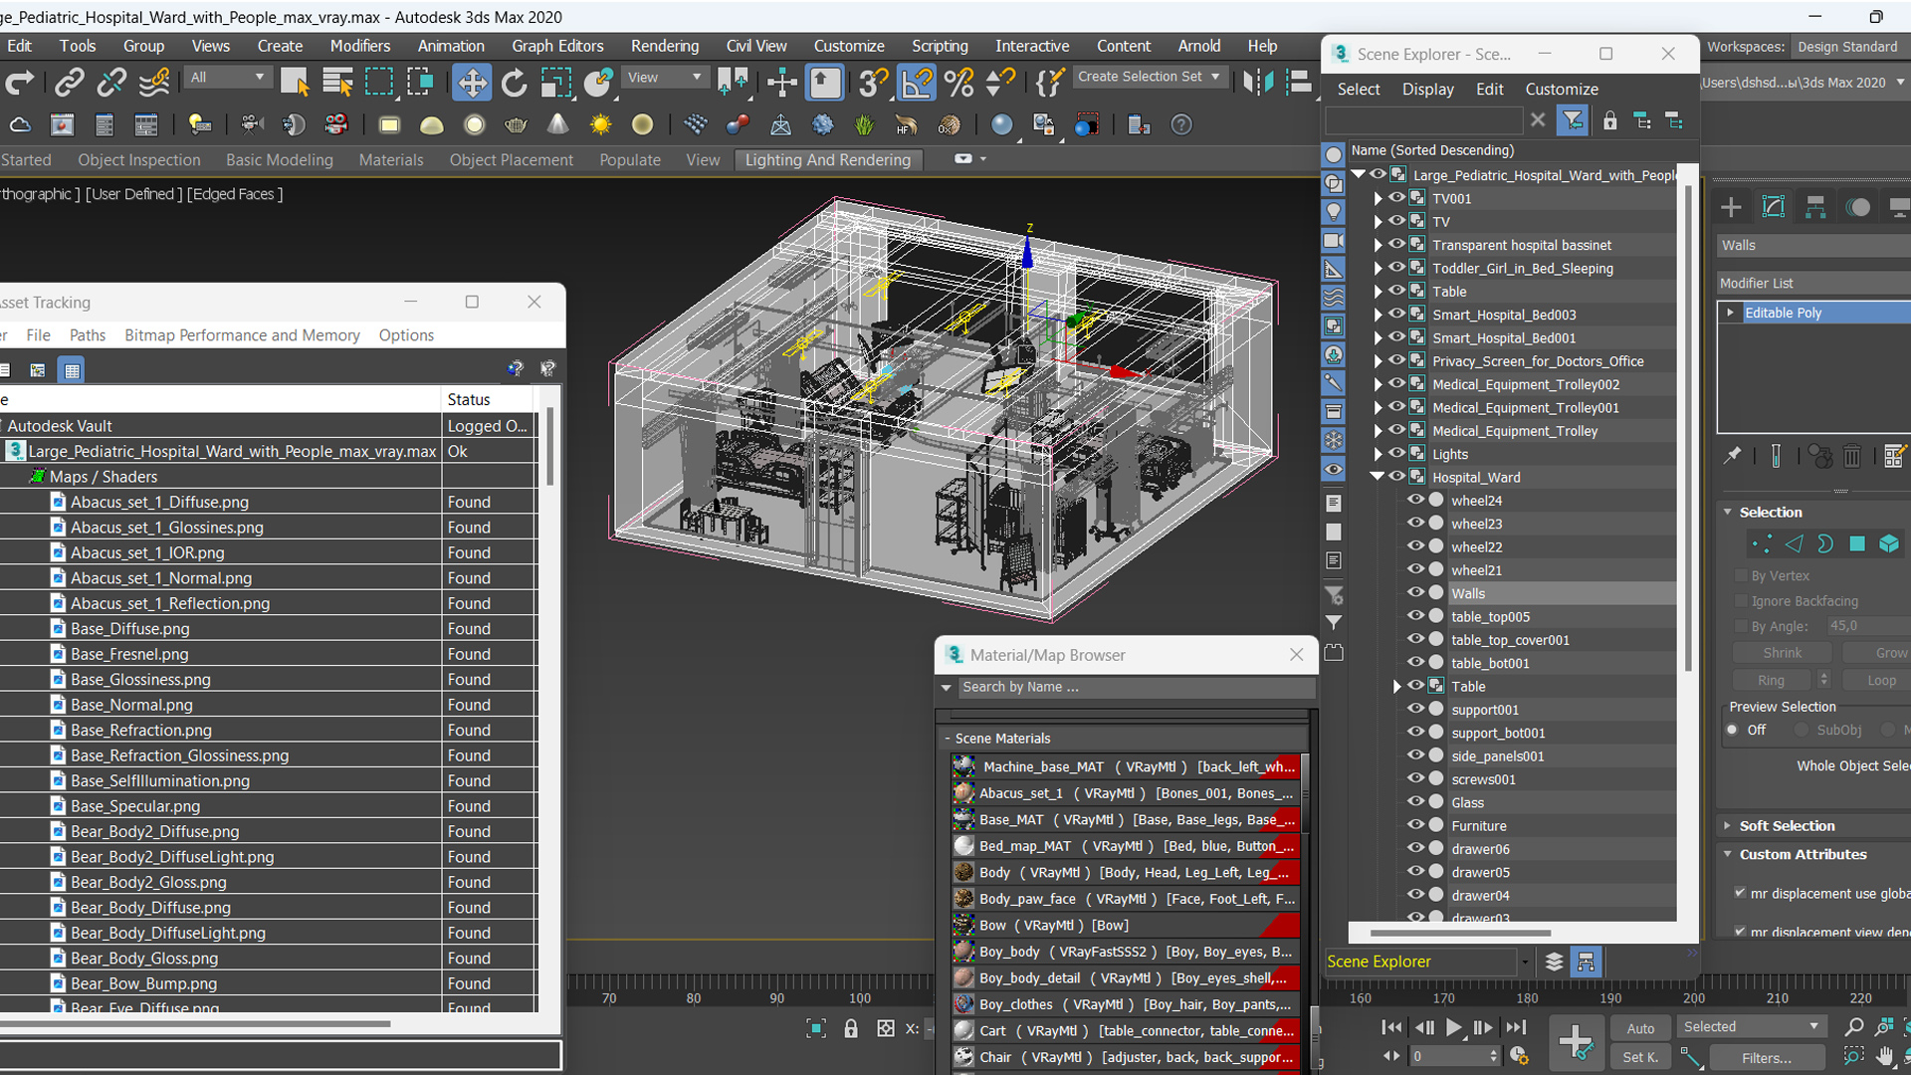The height and width of the screenshot is (1075, 1911).
Task: Click the Shrink selection button
Action: click(x=1782, y=653)
